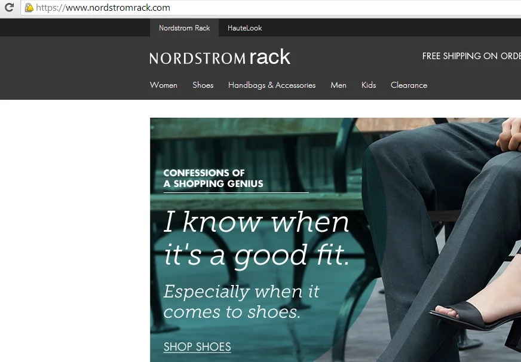Open the Women menu
This screenshot has height=362, width=521.
pyautogui.click(x=164, y=85)
